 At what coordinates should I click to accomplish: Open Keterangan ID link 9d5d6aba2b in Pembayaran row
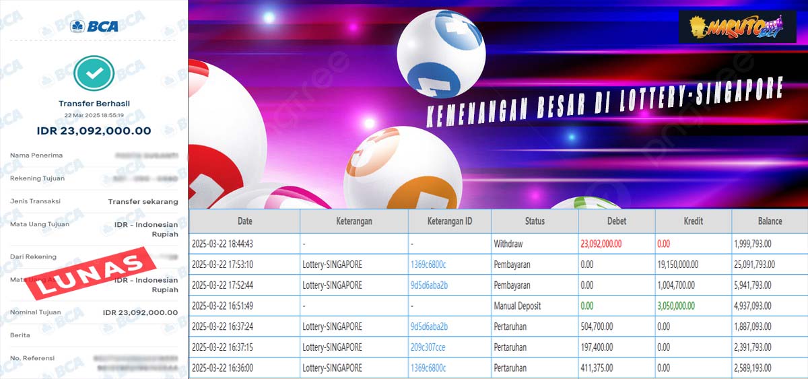point(429,285)
